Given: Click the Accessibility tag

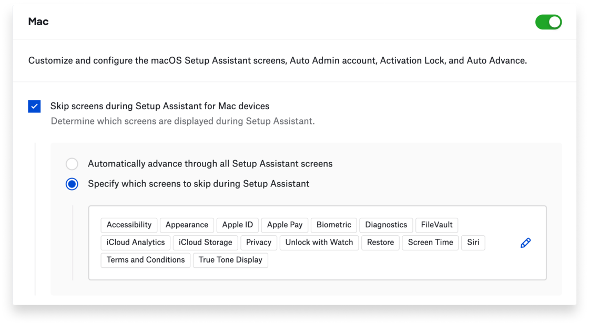Looking at the screenshot, I should (x=129, y=225).
